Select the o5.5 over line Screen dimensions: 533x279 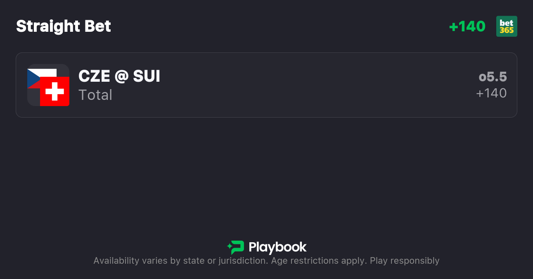tap(493, 77)
